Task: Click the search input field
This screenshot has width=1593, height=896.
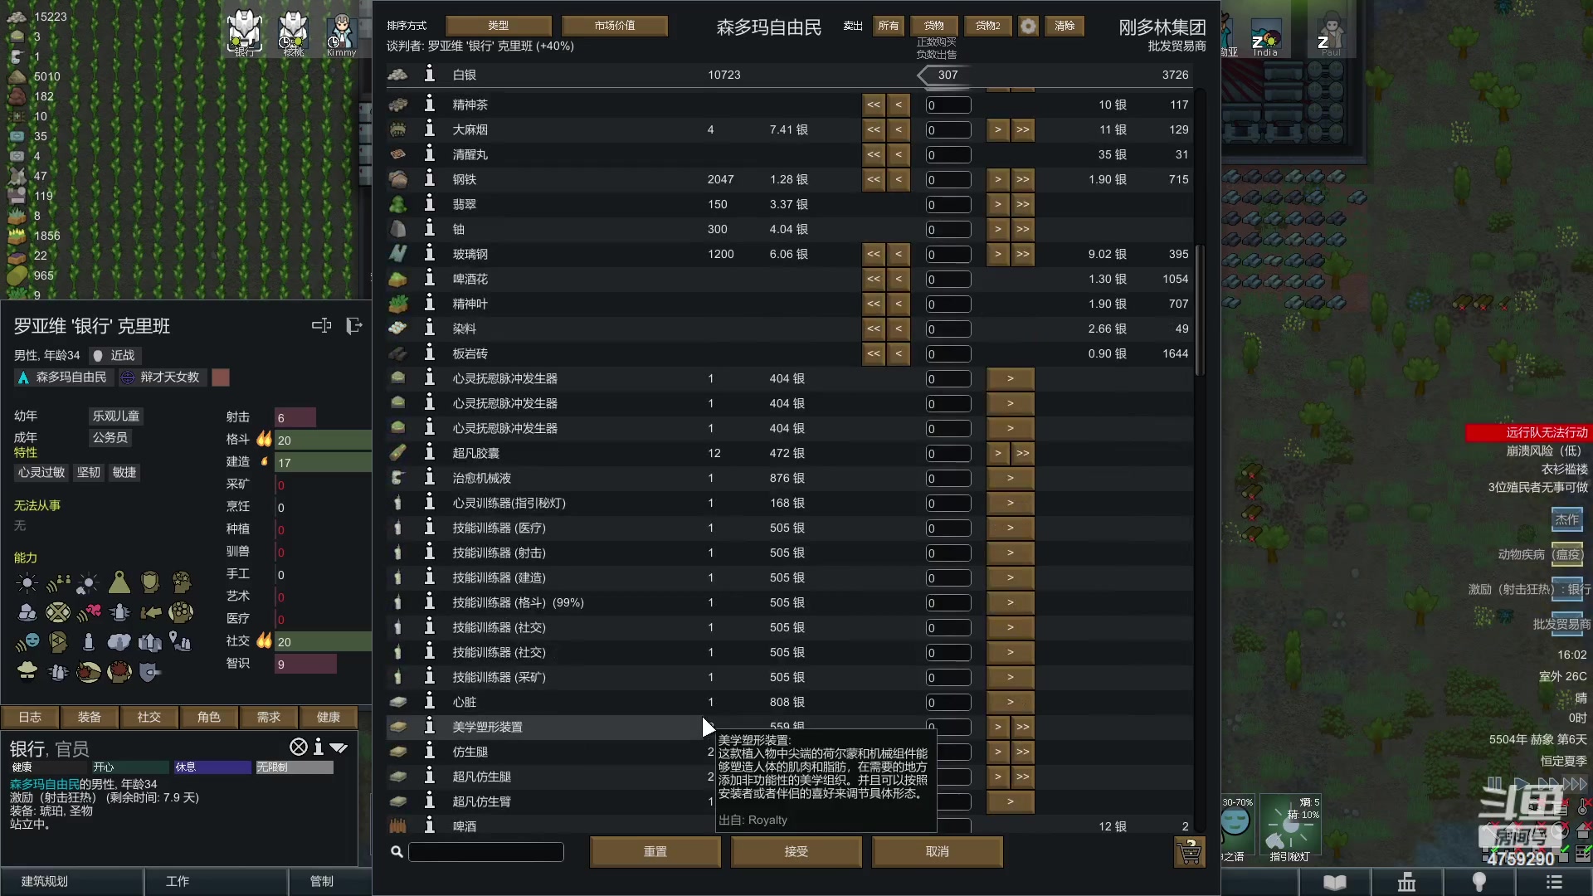Action: [486, 852]
